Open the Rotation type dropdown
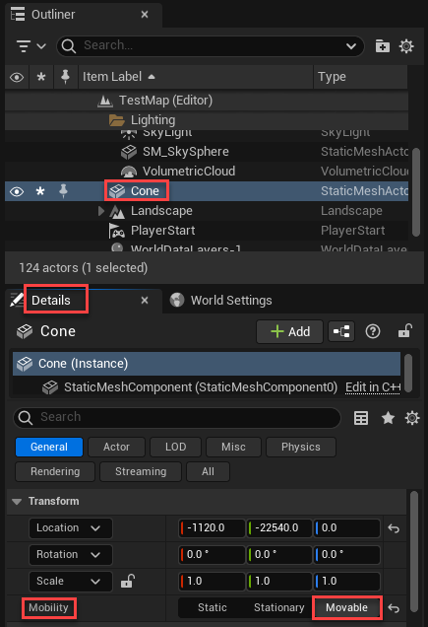This screenshot has height=627, width=428. click(70, 555)
